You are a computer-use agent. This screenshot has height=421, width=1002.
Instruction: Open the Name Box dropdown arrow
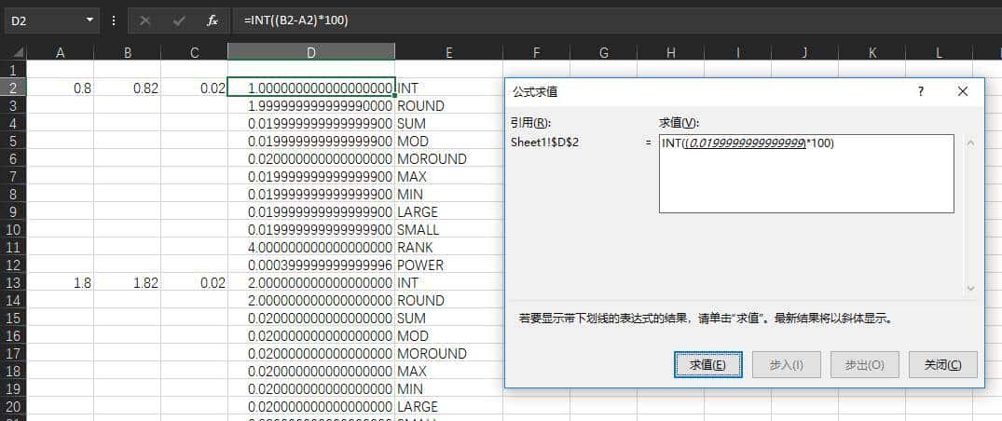89,20
